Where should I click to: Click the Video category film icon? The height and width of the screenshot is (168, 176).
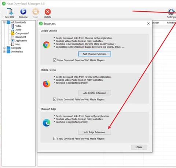[x=13, y=26]
